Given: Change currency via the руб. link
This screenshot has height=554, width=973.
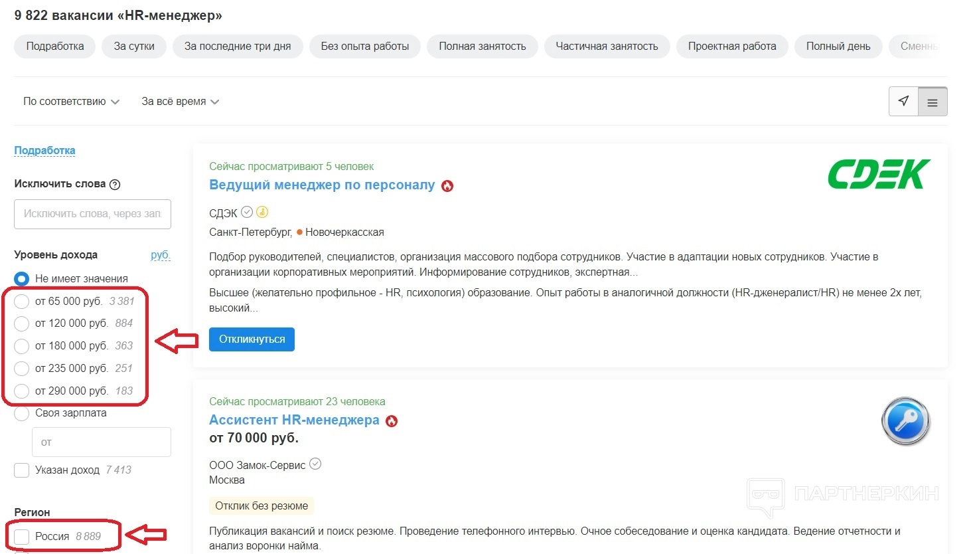Looking at the screenshot, I should 160,254.
